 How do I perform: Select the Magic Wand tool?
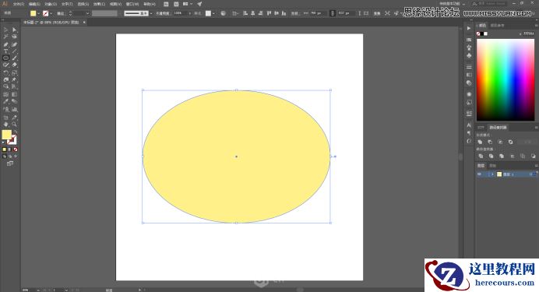point(6,37)
